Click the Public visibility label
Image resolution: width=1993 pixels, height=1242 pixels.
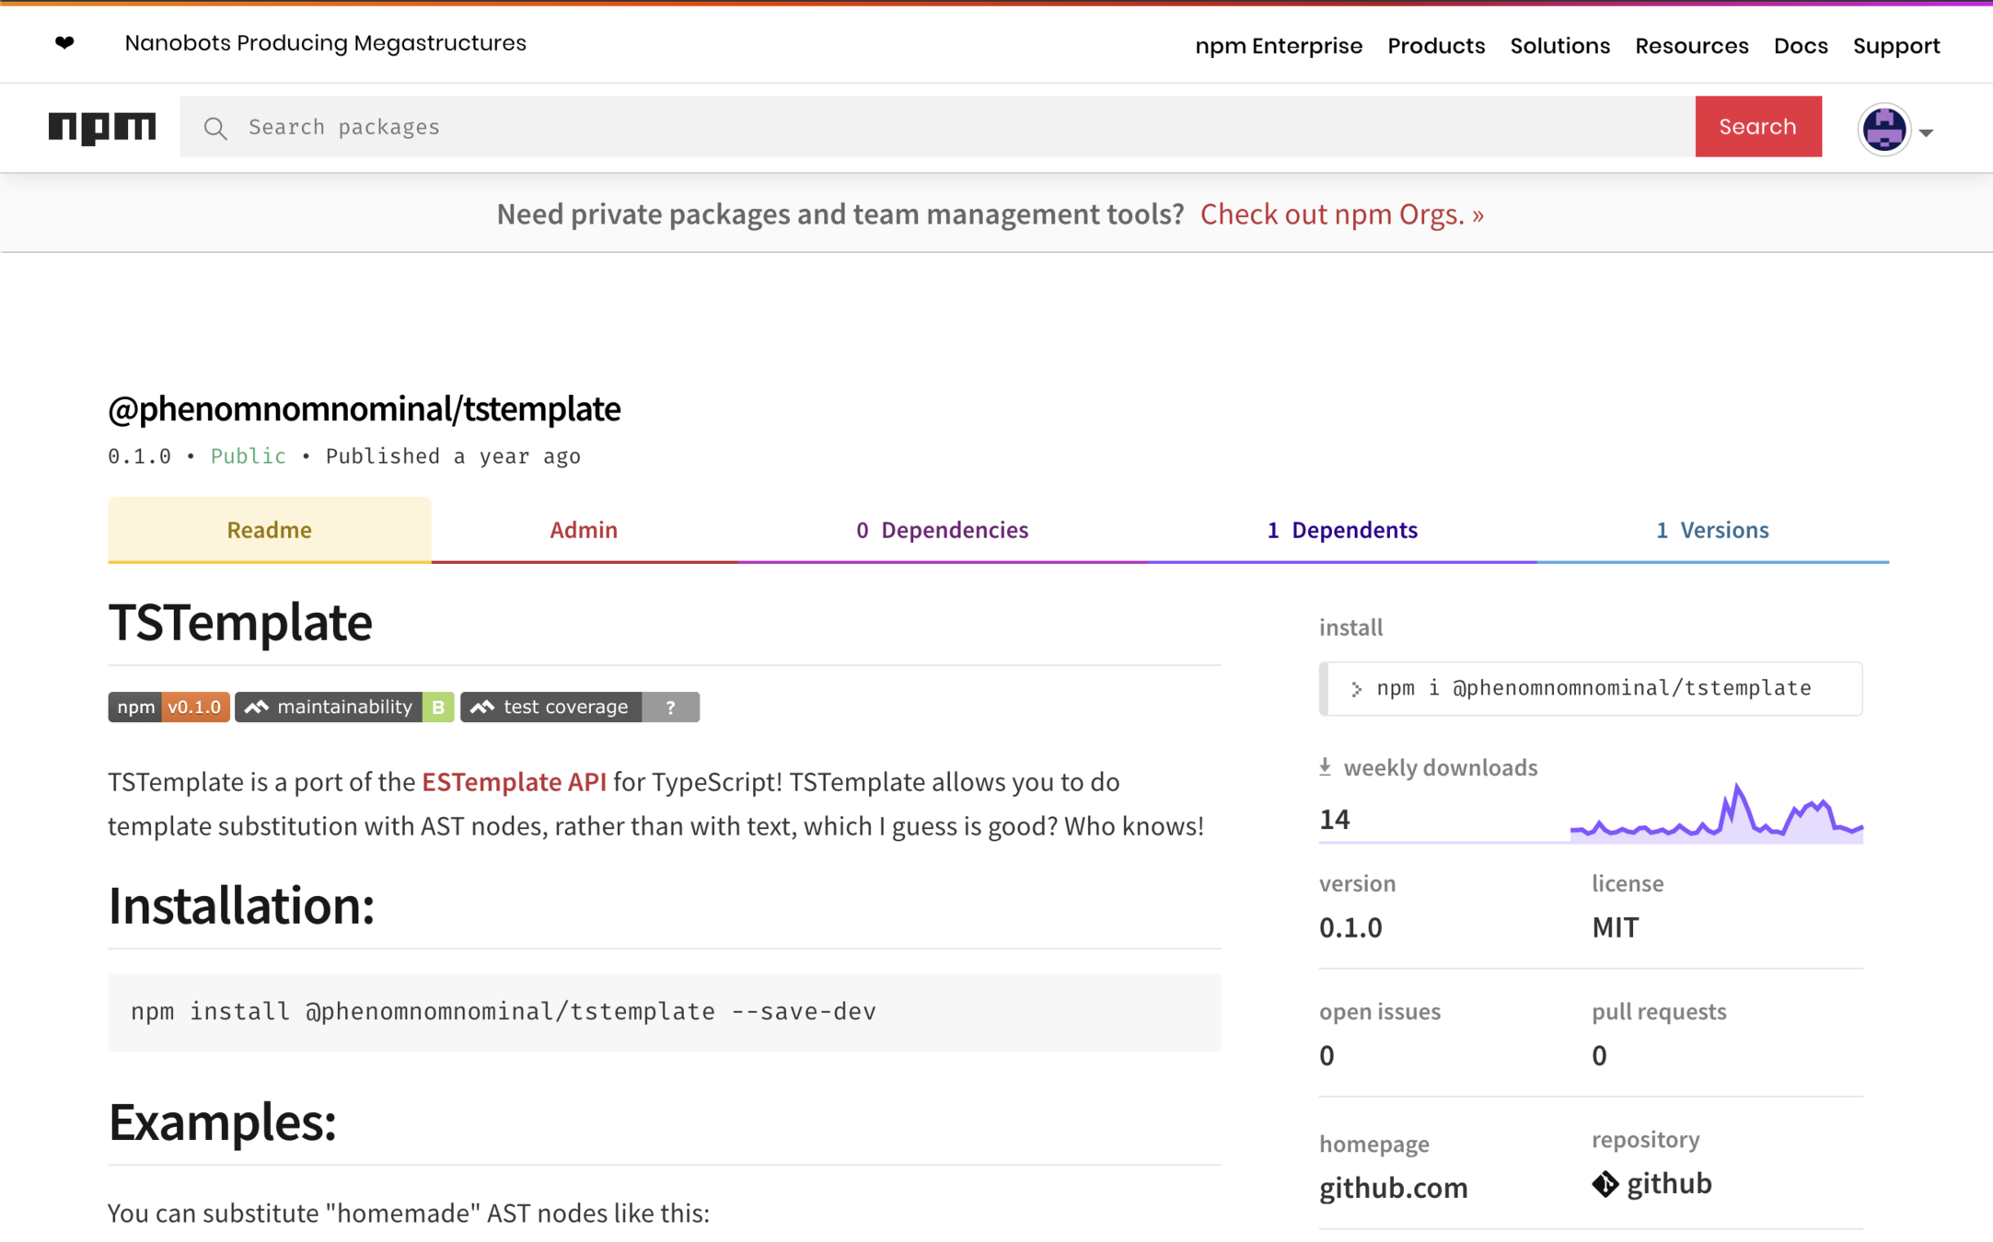click(x=248, y=456)
